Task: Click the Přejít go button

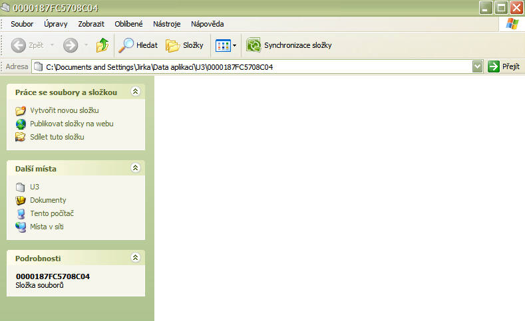Action: [x=504, y=66]
